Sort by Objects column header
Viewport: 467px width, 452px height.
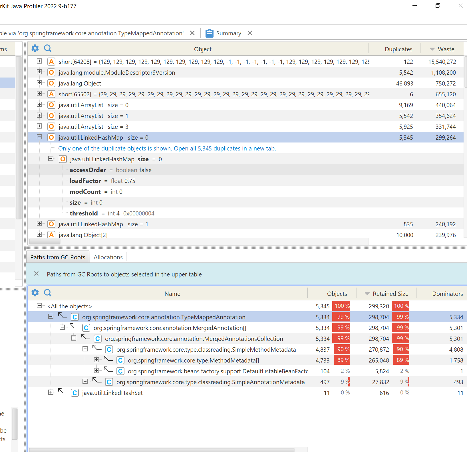tap(332, 294)
